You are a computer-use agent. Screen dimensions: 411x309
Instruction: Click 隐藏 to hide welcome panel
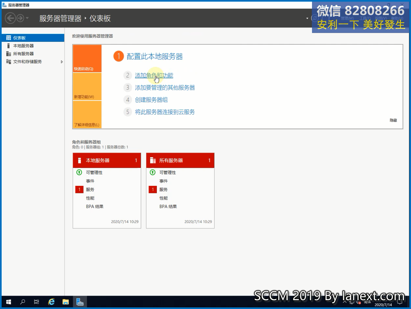coord(393,120)
